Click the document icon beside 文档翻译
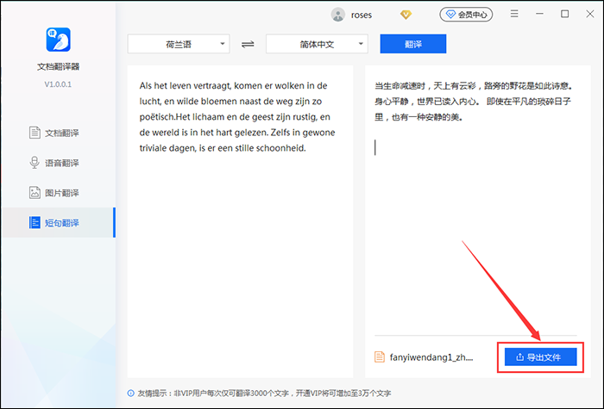Viewport: 604px width, 409px height. coord(35,133)
